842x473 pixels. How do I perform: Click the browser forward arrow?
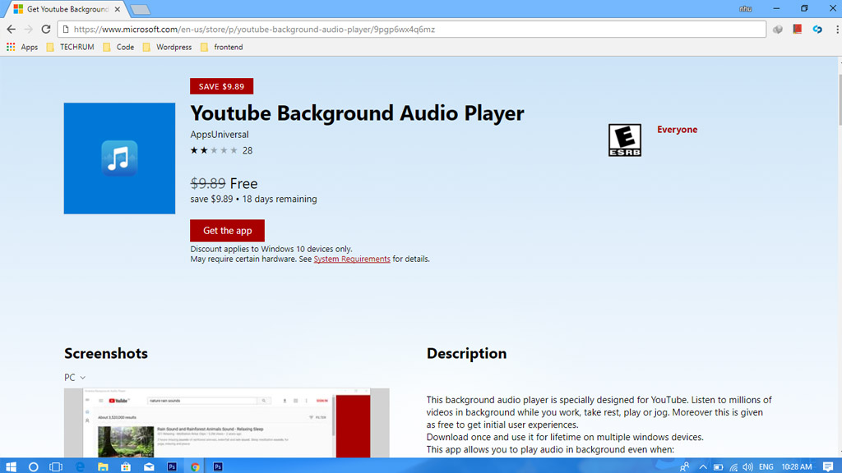(x=29, y=30)
